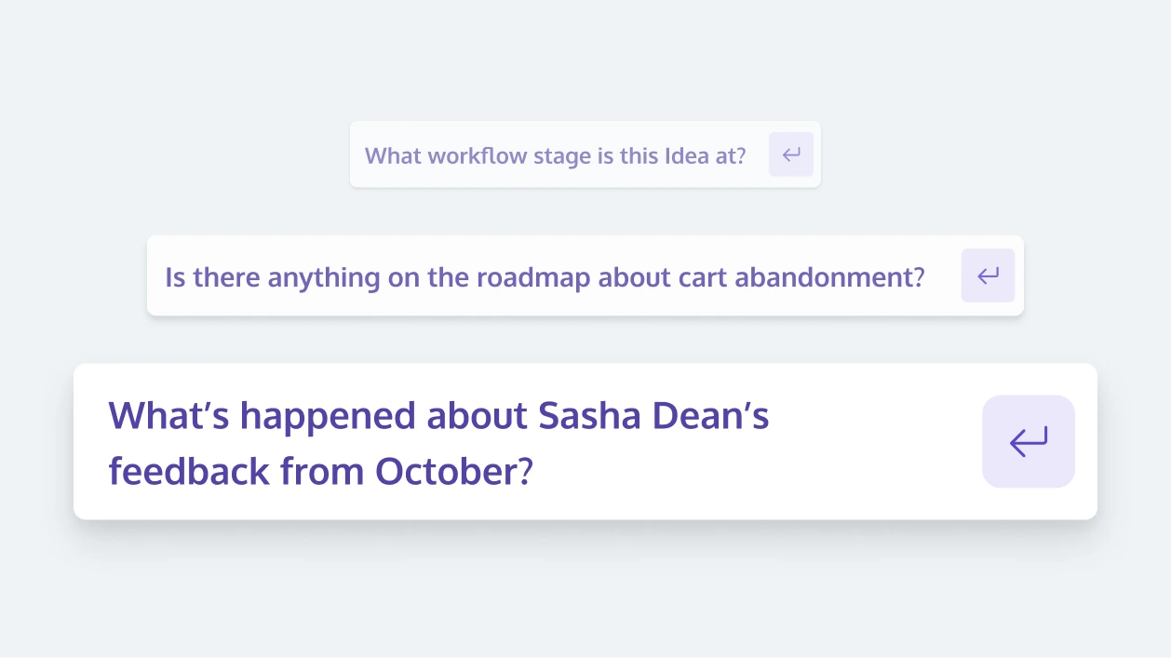Focus the roadmap cart abandonment input field
This screenshot has width=1171, height=658.
585,275
